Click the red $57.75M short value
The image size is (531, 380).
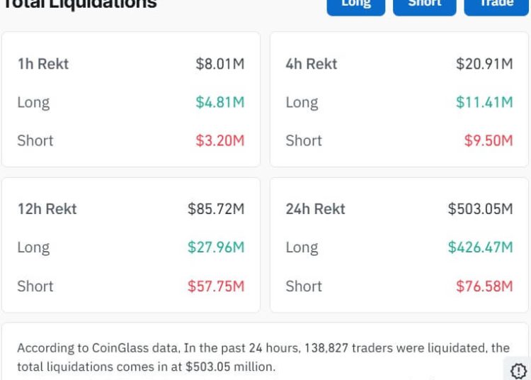pyautogui.click(x=216, y=286)
